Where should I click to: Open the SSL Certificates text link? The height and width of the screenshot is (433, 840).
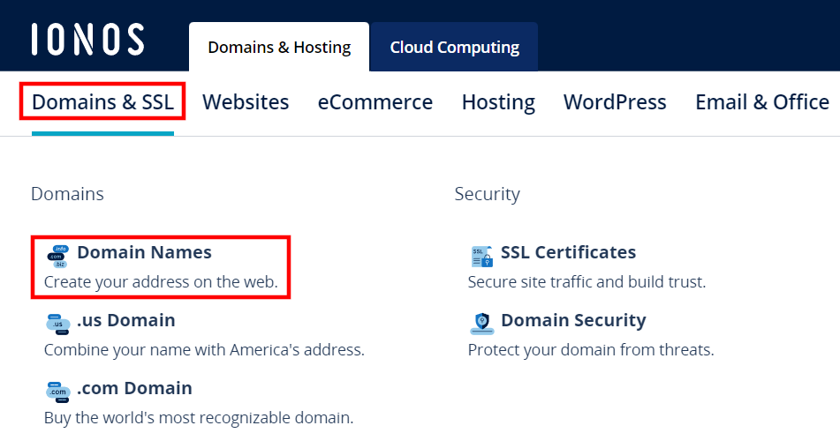pos(568,252)
